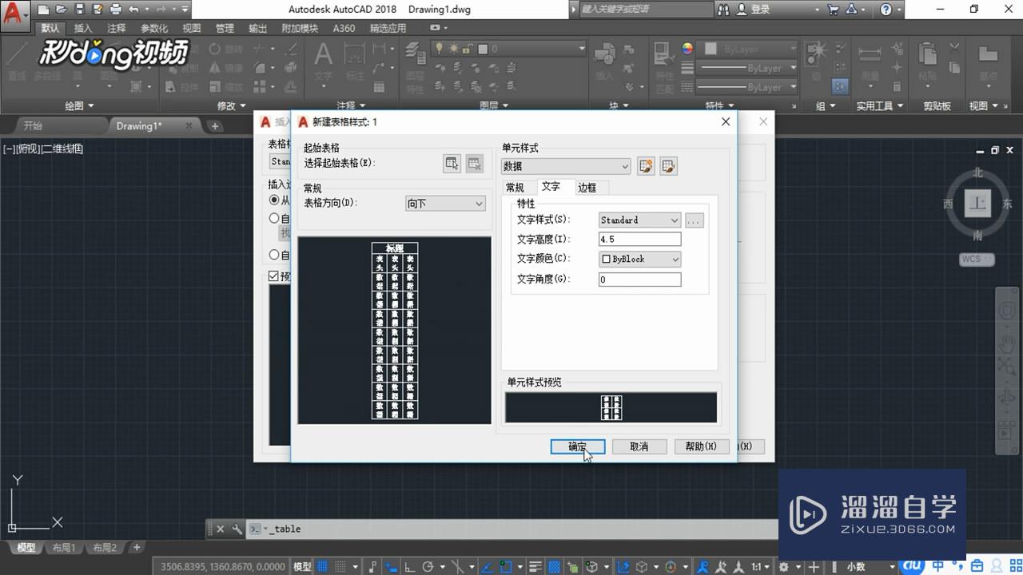Click the color wheel icon in Properties panel
Image resolution: width=1023 pixels, height=575 pixels.
(x=687, y=49)
